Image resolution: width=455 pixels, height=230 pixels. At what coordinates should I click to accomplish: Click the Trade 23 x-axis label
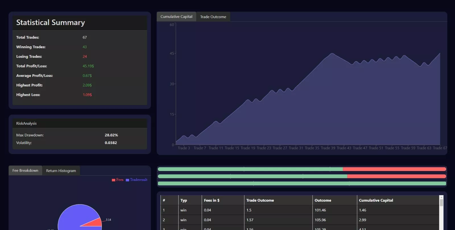tap(264, 148)
